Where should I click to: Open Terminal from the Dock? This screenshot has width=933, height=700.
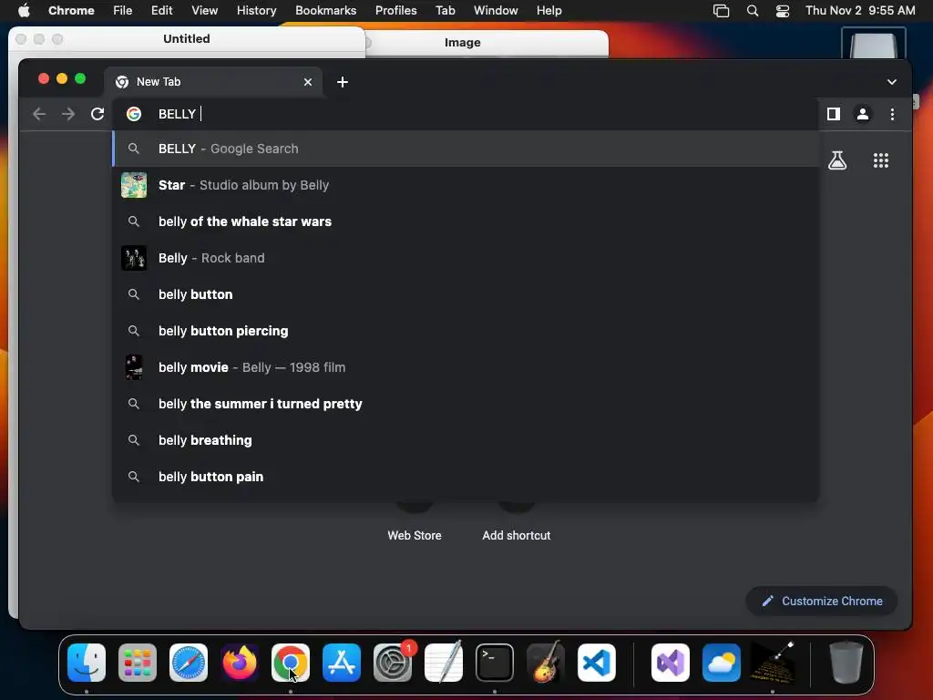coord(495,663)
